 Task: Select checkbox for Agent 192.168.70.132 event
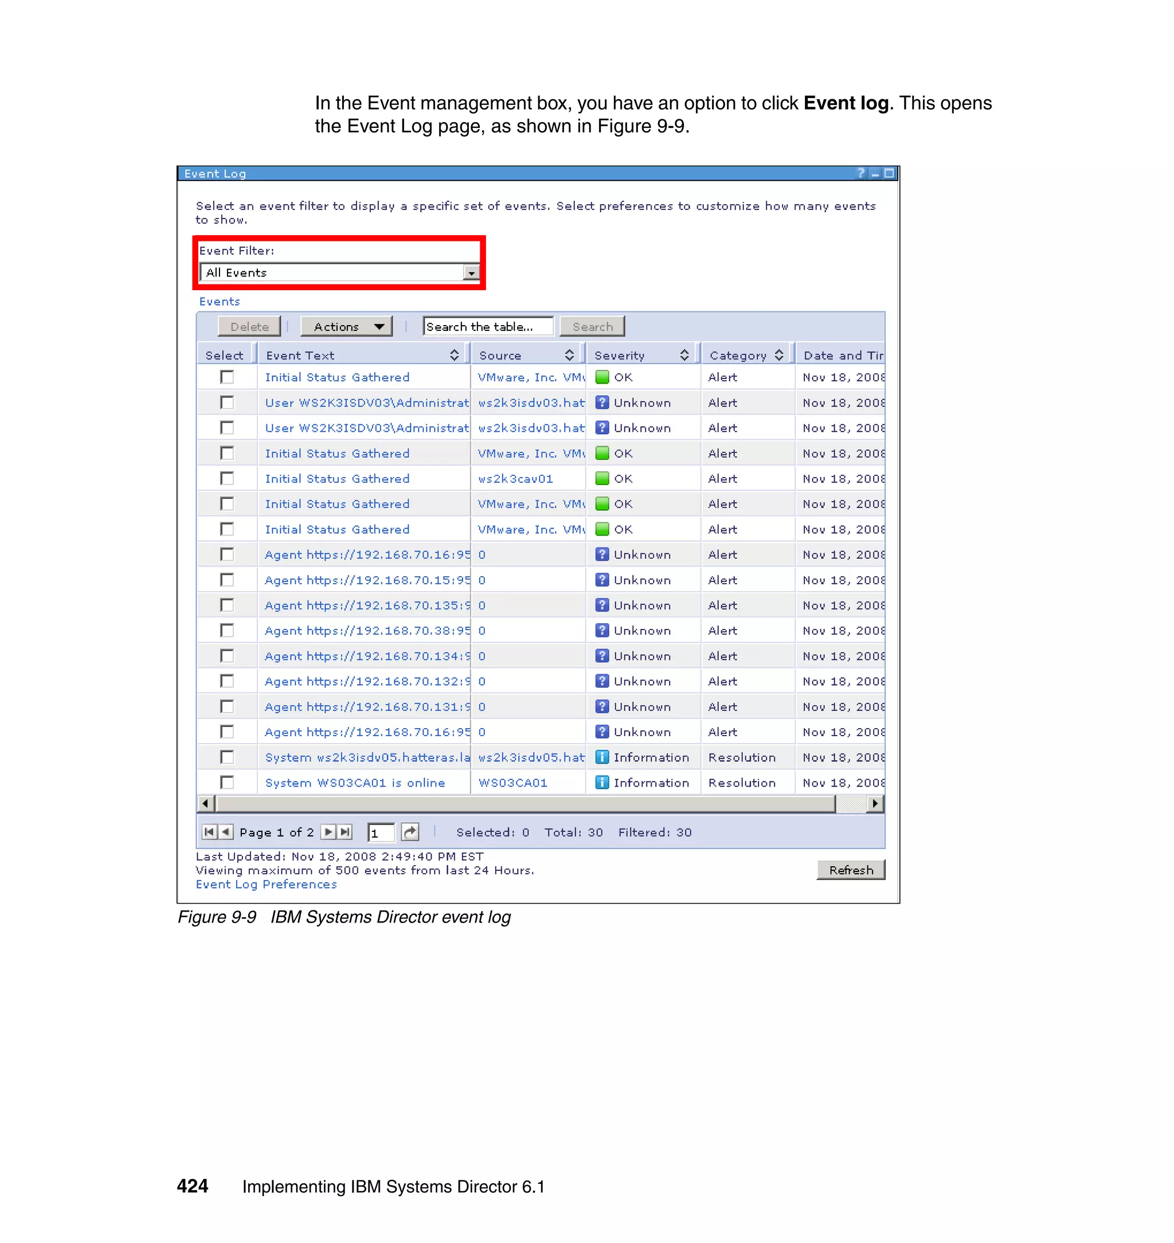pos(227,681)
